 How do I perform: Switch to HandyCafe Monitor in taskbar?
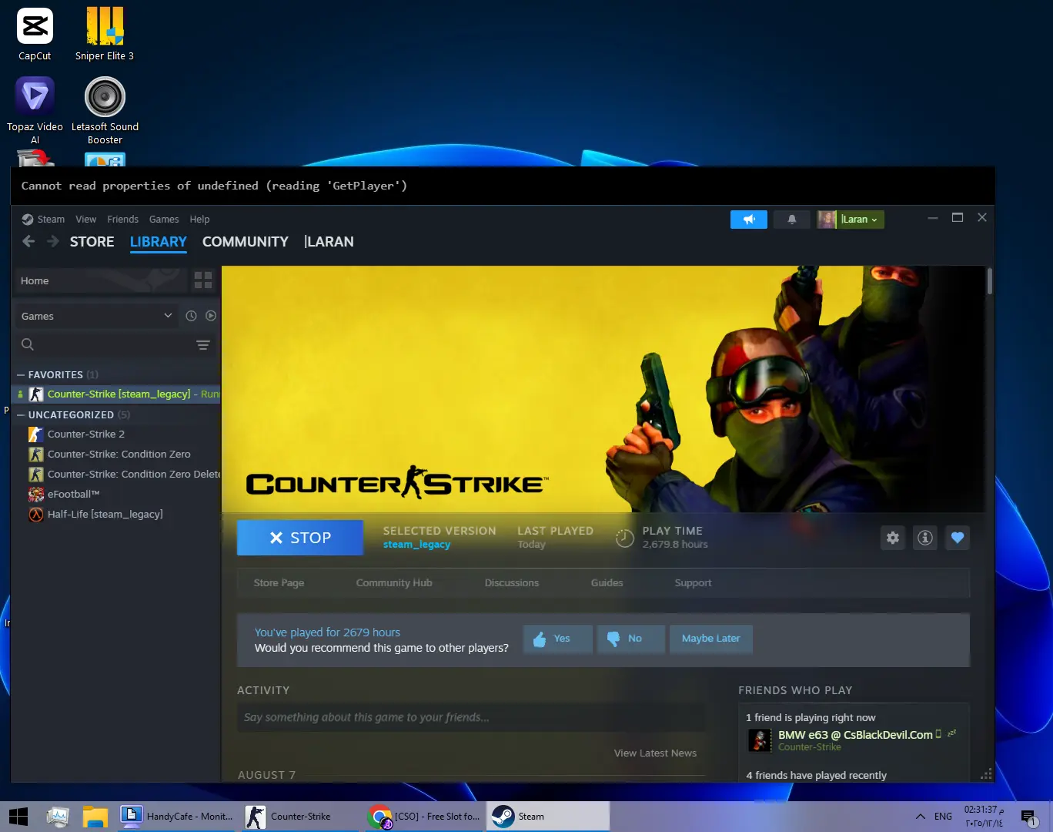(177, 817)
